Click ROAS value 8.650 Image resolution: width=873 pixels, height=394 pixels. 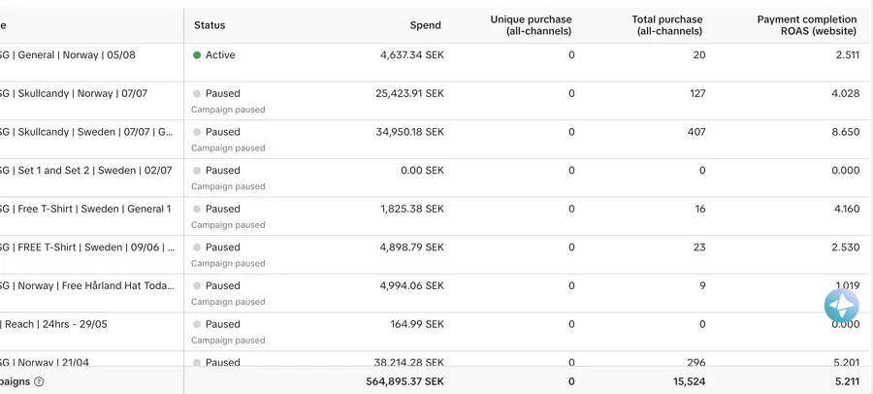(x=846, y=132)
